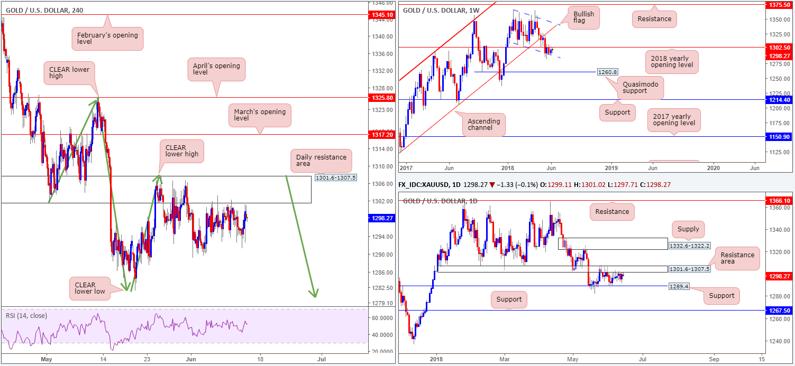The width and height of the screenshot is (795, 366).
Task: Select the "Daily resistance area" callout
Action: pyautogui.click(x=321, y=161)
